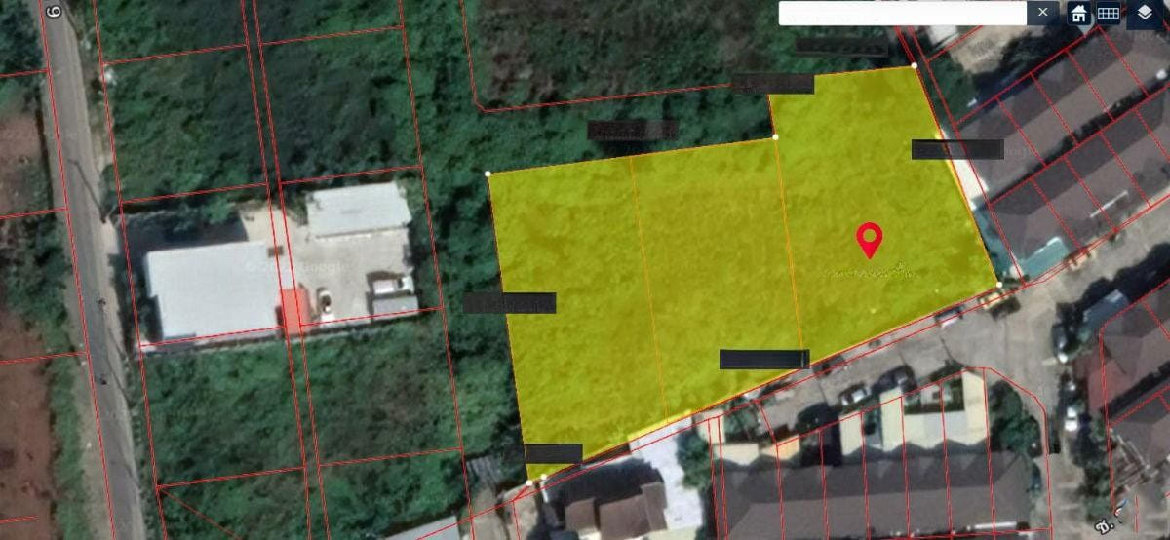Click the white vertex at the inner notch corner
This screenshot has height=540, width=1170.
click(775, 137)
